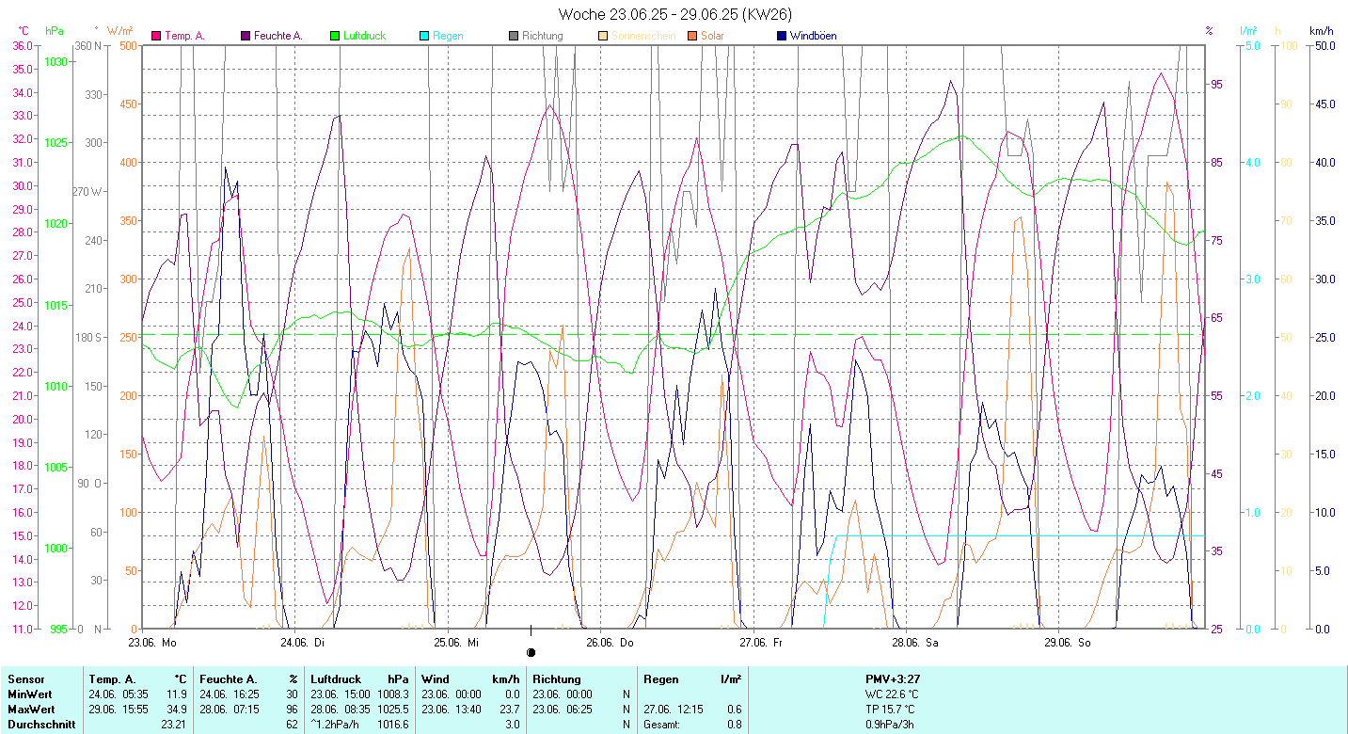Click the minimum pressure value '1008.3'
The image size is (1348, 734).
pyautogui.click(x=391, y=694)
